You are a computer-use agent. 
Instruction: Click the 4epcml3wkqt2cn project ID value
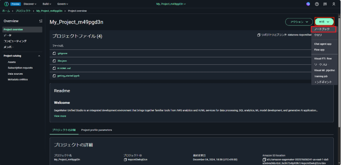(137, 160)
